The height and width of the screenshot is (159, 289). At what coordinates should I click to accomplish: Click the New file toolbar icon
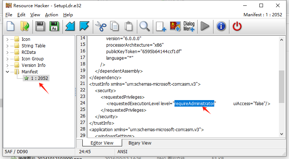coord(11,26)
